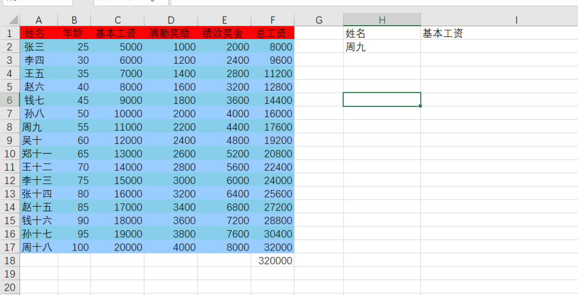Select name cell 张十四
The height and width of the screenshot is (295, 578).
[39, 194]
